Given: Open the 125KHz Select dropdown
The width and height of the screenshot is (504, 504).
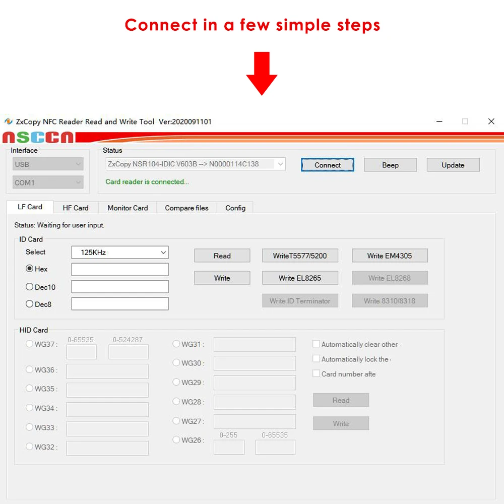Looking at the screenshot, I should coord(120,253).
